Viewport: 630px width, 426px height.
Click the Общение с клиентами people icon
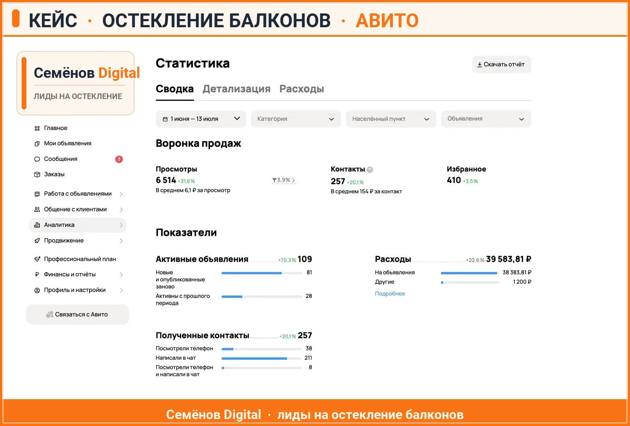click(37, 209)
